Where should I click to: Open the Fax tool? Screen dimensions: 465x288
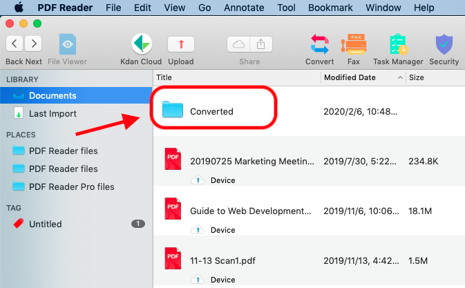[x=354, y=44]
